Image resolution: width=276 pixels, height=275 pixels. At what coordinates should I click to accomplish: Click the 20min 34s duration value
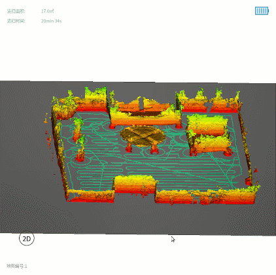click(51, 21)
